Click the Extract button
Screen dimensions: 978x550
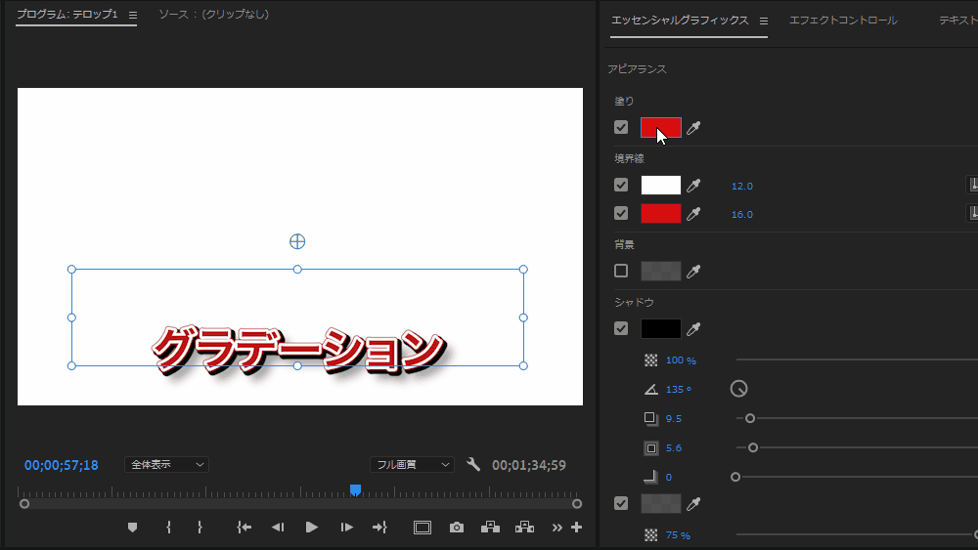click(524, 528)
